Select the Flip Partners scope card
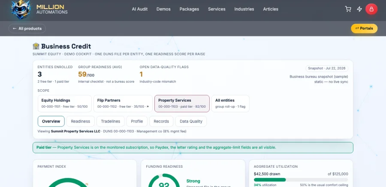The image size is (386, 187). [123, 104]
